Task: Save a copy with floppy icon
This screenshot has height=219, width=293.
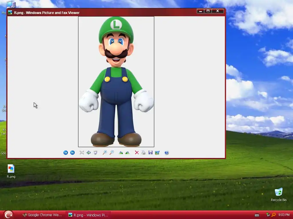Action: click(151, 153)
